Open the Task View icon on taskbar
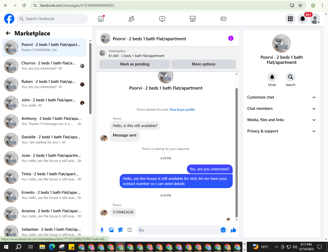This screenshot has height=252, width=328. 30,247
